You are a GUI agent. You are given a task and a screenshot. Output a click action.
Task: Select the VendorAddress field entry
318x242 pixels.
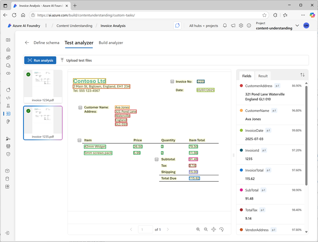click(271, 230)
